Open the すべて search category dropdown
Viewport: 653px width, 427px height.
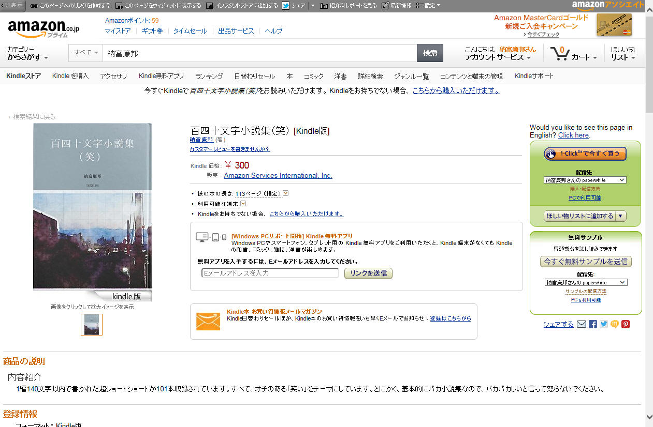click(86, 53)
